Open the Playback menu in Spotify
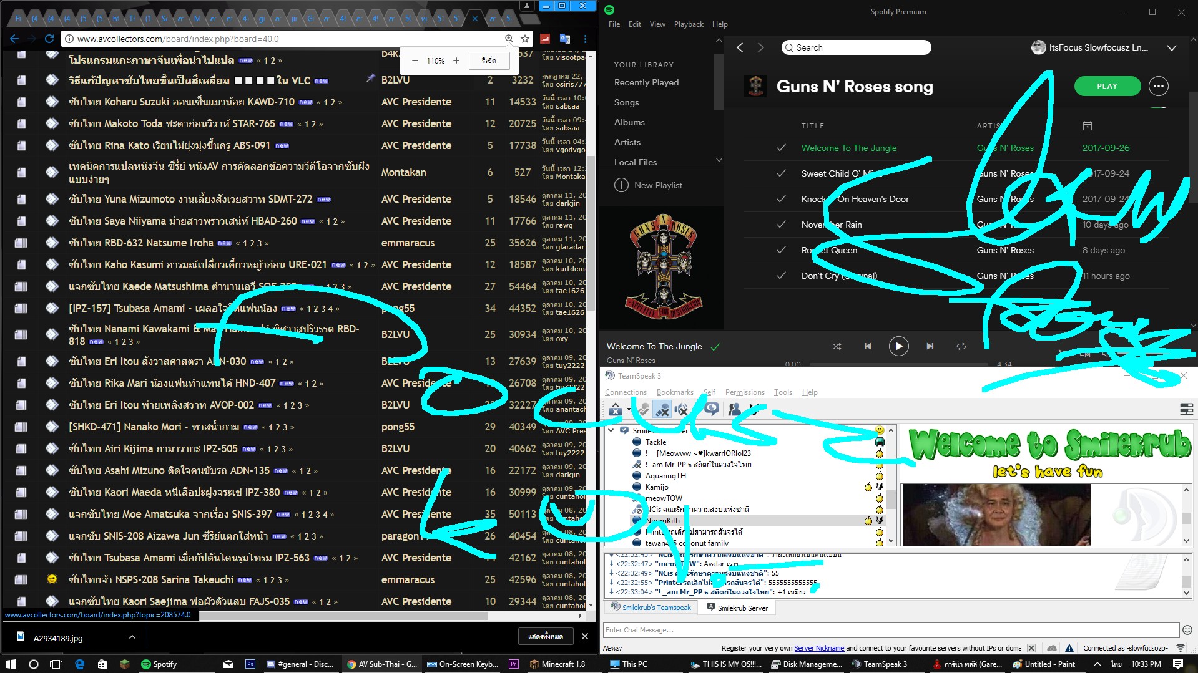Screen dimensions: 1198x673 [x=688, y=24]
